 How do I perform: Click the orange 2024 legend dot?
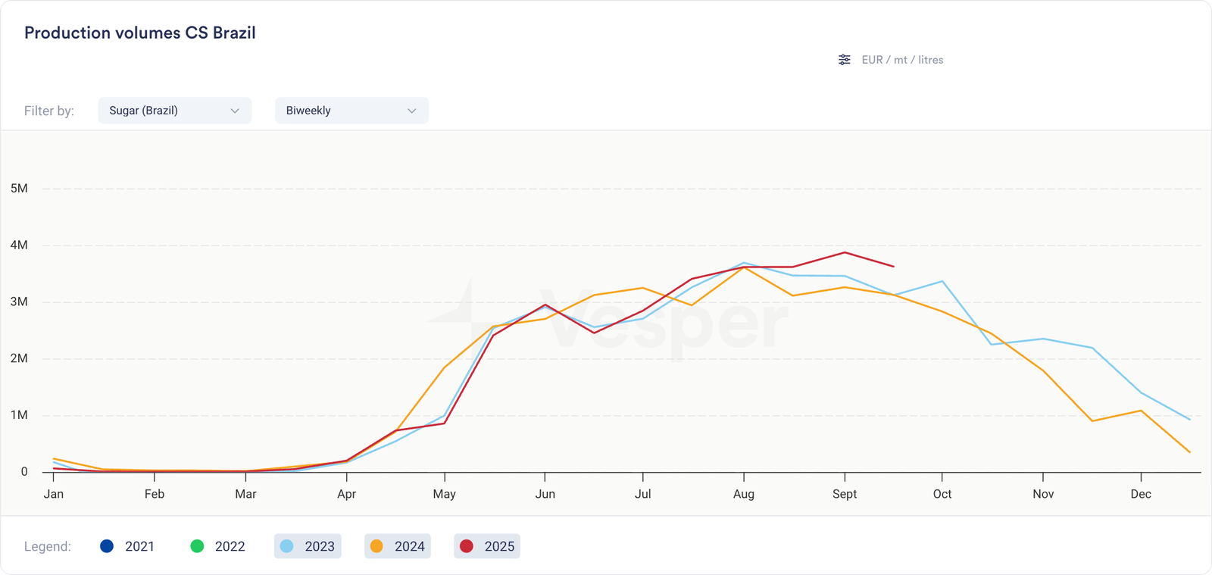[x=376, y=546]
